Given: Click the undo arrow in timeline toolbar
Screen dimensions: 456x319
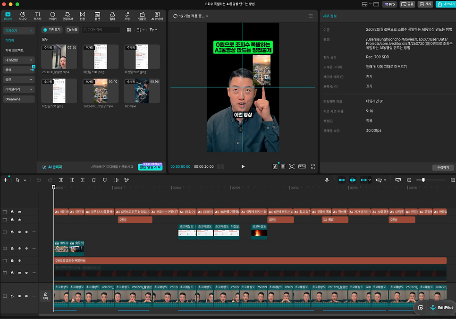Looking at the screenshot, I should [x=39, y=180].
